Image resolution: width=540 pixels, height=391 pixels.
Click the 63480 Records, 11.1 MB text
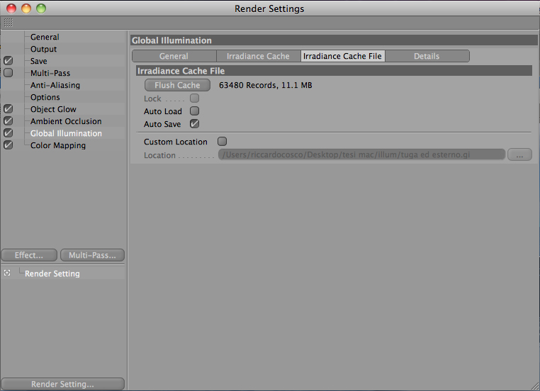[266, 85]
